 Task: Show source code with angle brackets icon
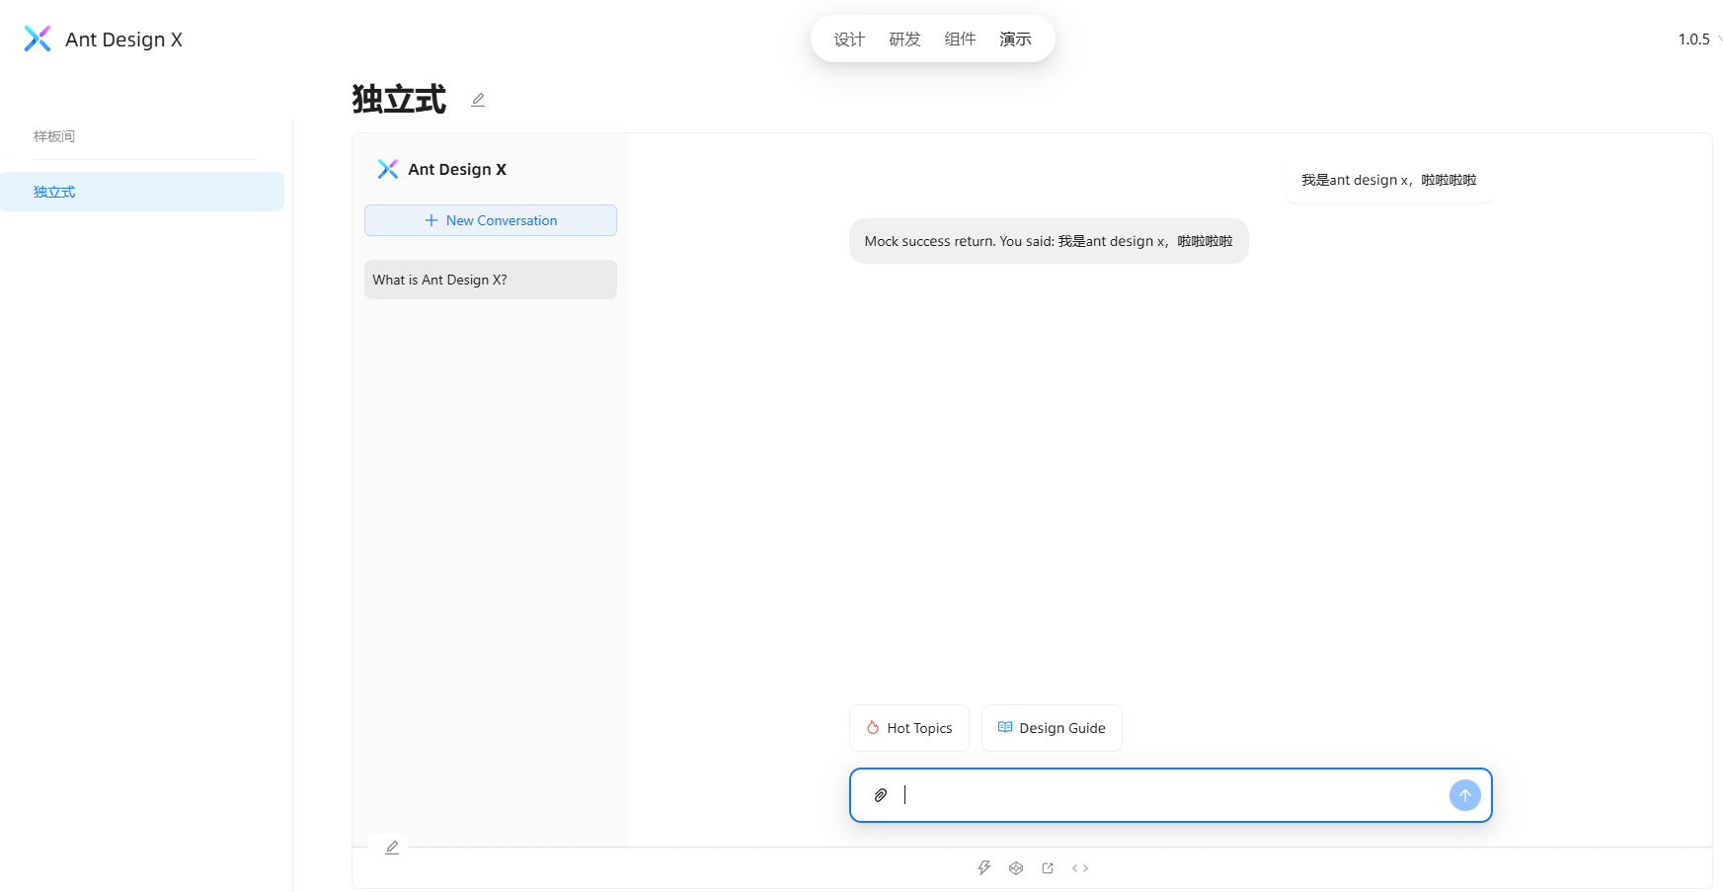coord(1080,868)
